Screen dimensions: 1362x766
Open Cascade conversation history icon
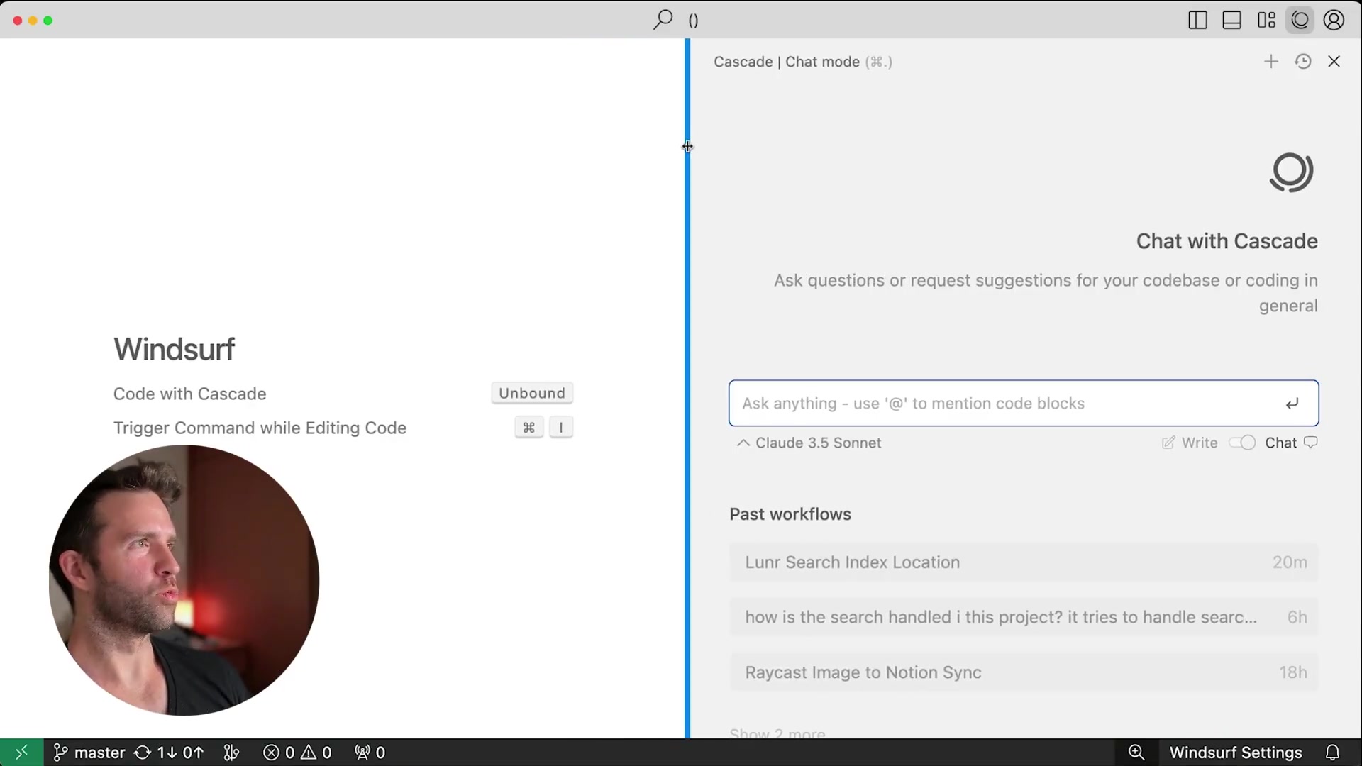pos(1303,62)
